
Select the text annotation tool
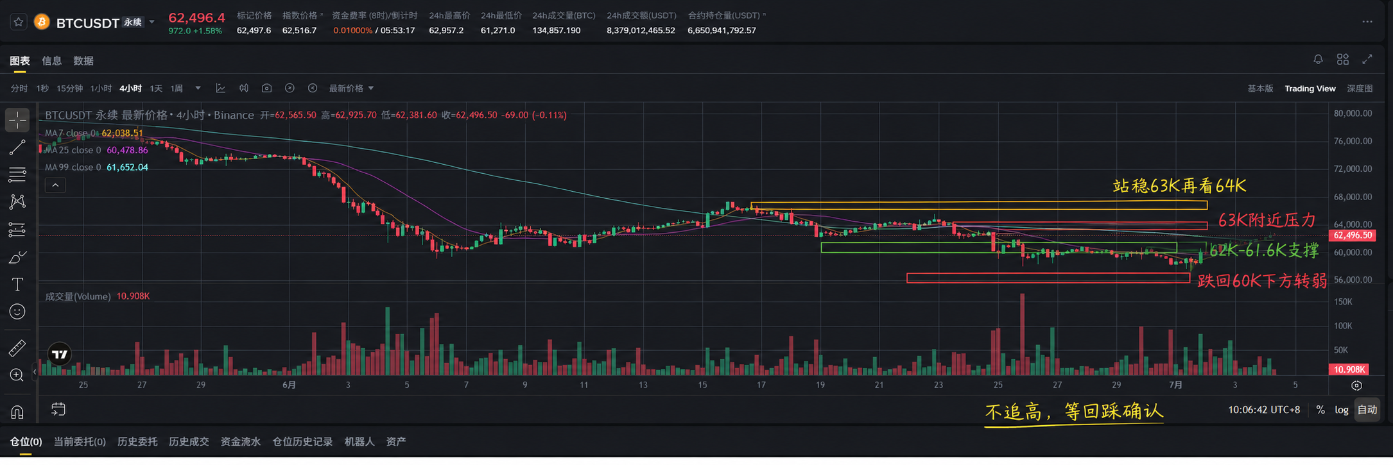17,284
